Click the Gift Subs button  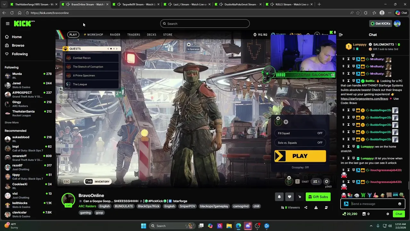coord(318,197)
